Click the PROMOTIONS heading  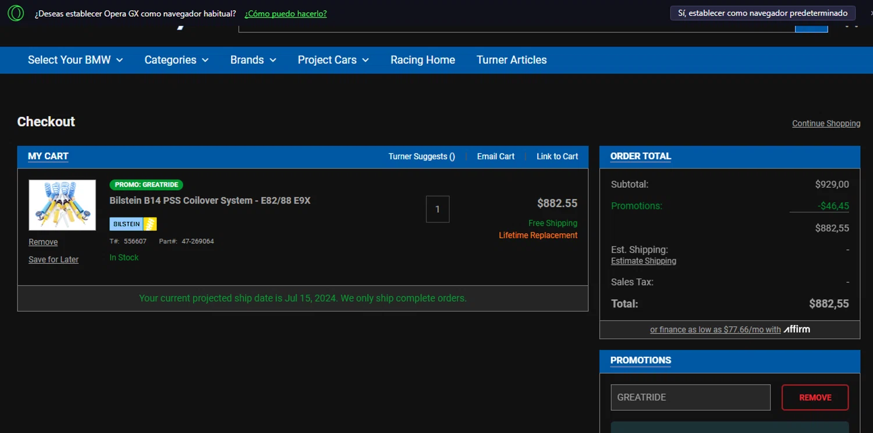click(x=641, y=360)
